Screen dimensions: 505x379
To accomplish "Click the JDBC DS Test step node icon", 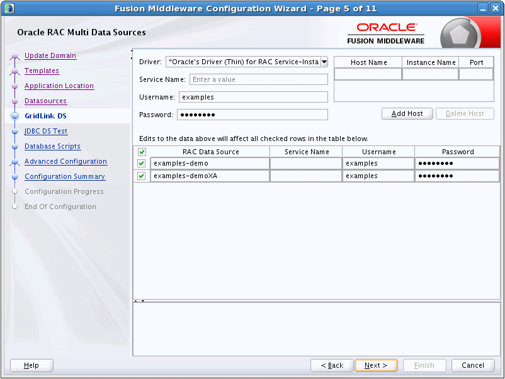I will (14, 132).
